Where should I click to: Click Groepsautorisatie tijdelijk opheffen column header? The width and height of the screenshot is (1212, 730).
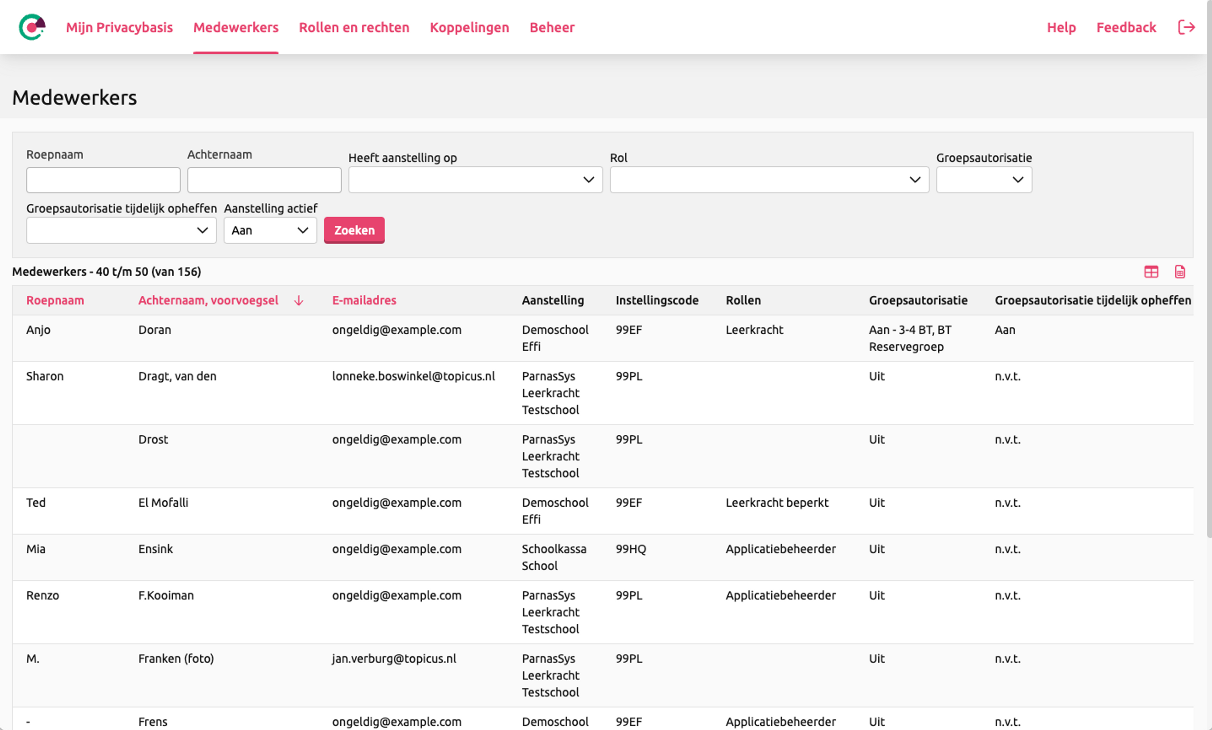click(1092, 300)
